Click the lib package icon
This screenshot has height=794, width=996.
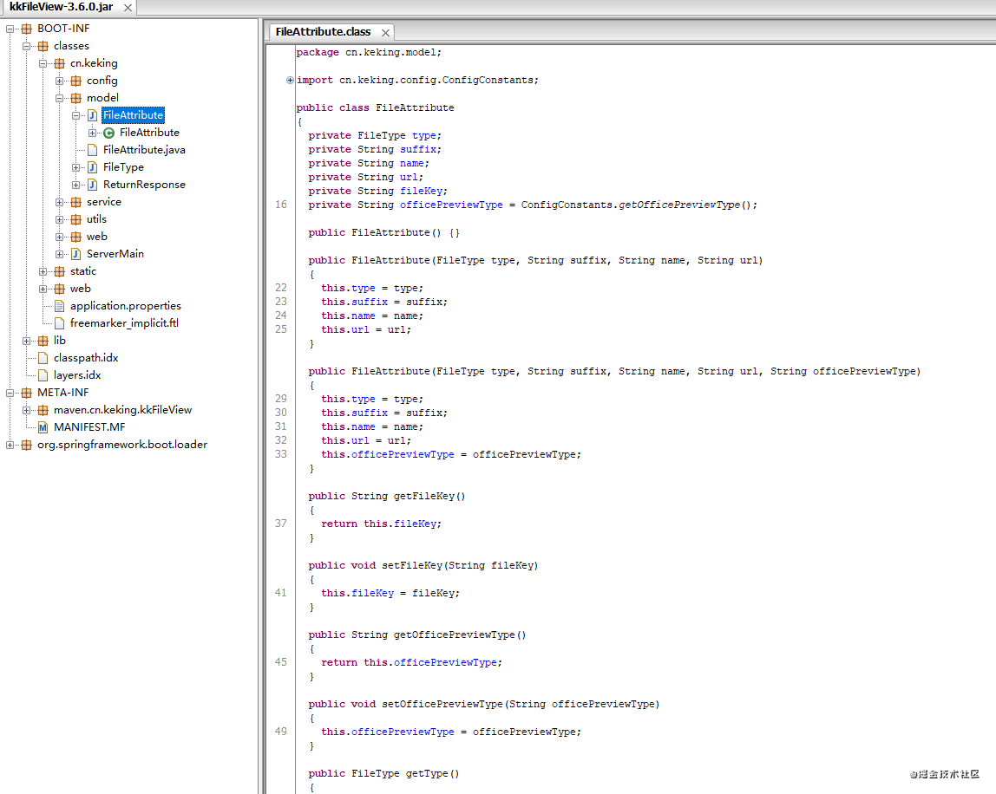pyautogui.click(x=43, y=341)
